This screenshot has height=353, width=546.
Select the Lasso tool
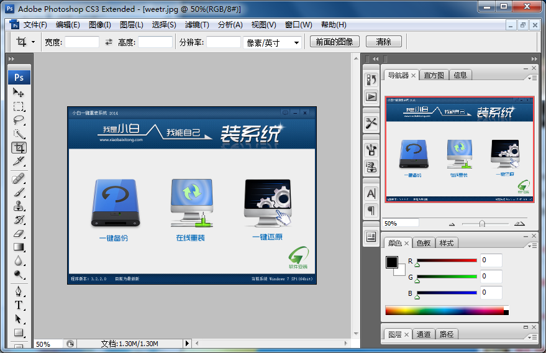pyautogui.click(x=19, y=120)
